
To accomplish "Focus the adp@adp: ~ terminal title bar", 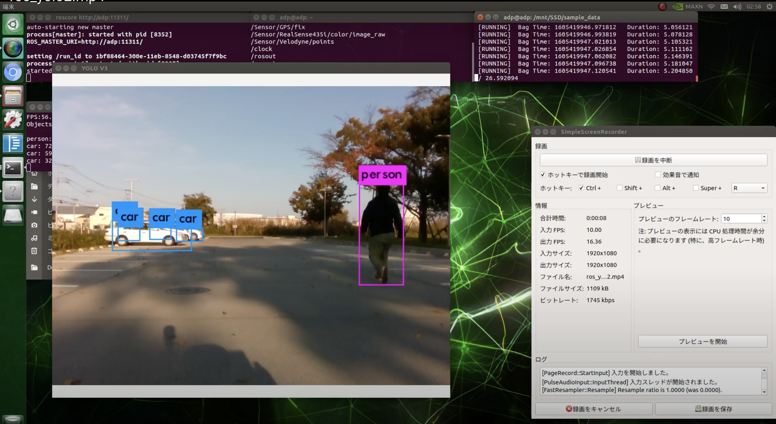I will coord(362,18).
